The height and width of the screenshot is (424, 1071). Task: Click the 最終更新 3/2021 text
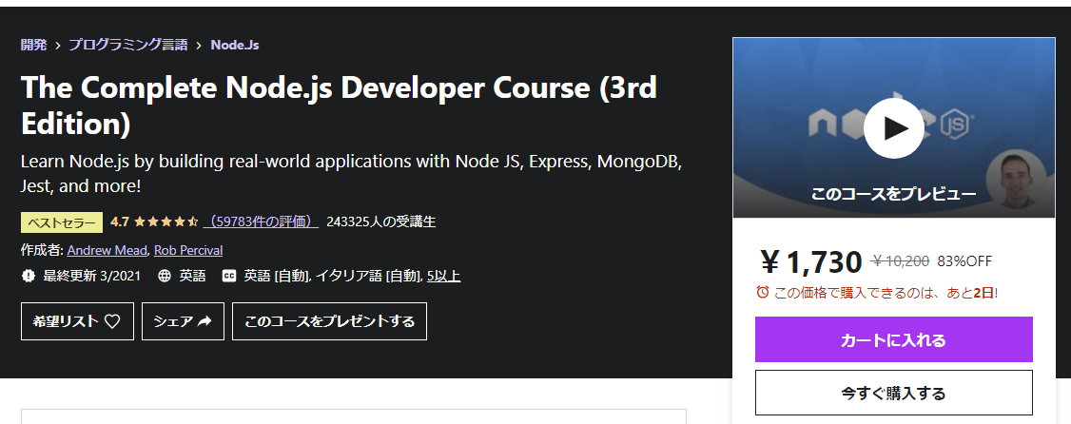[x=91, y=277]
